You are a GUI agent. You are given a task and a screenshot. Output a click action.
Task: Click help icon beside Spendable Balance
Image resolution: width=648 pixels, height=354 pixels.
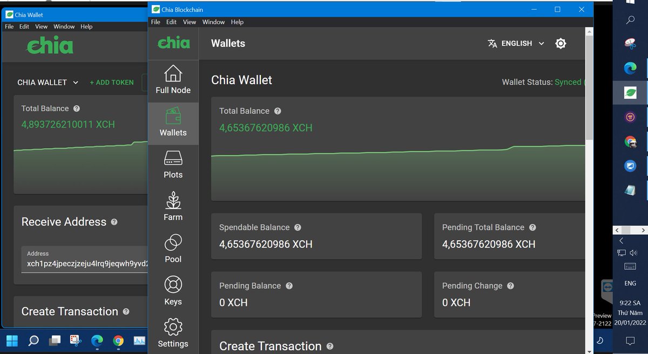(298, 227)
